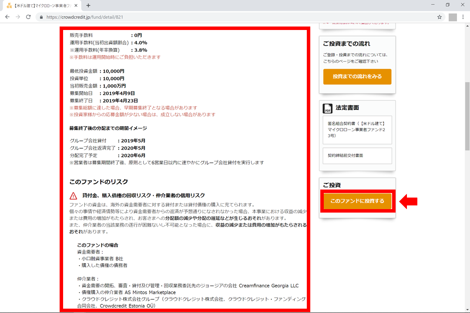Click scrollbar up arrow at top

pyautogui.click(x=467, y=26)
